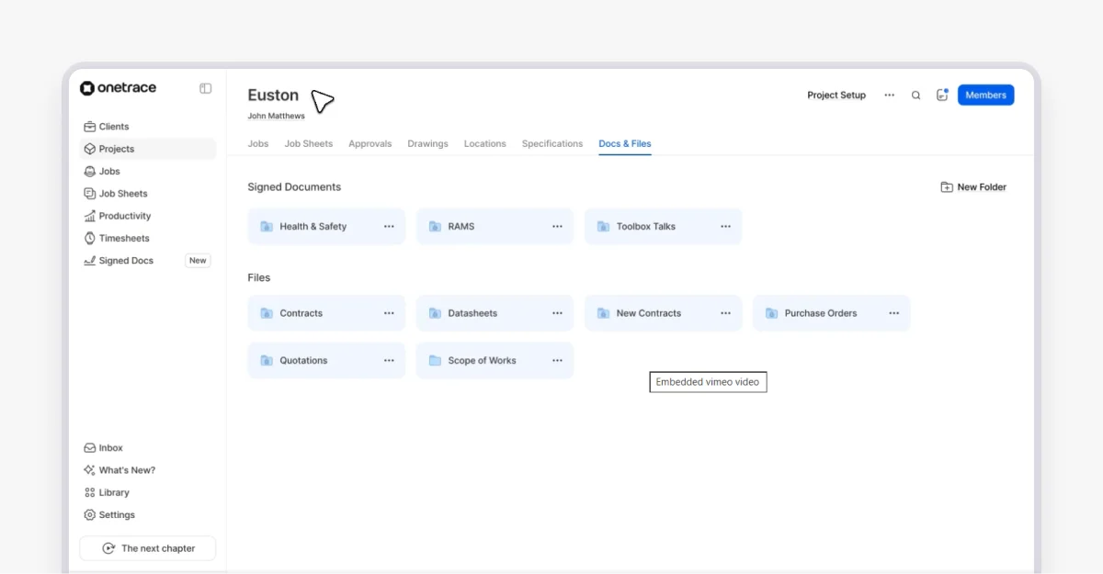Click The next chapter button
This screenshot has height=574, width=1103.
(147, 548)
